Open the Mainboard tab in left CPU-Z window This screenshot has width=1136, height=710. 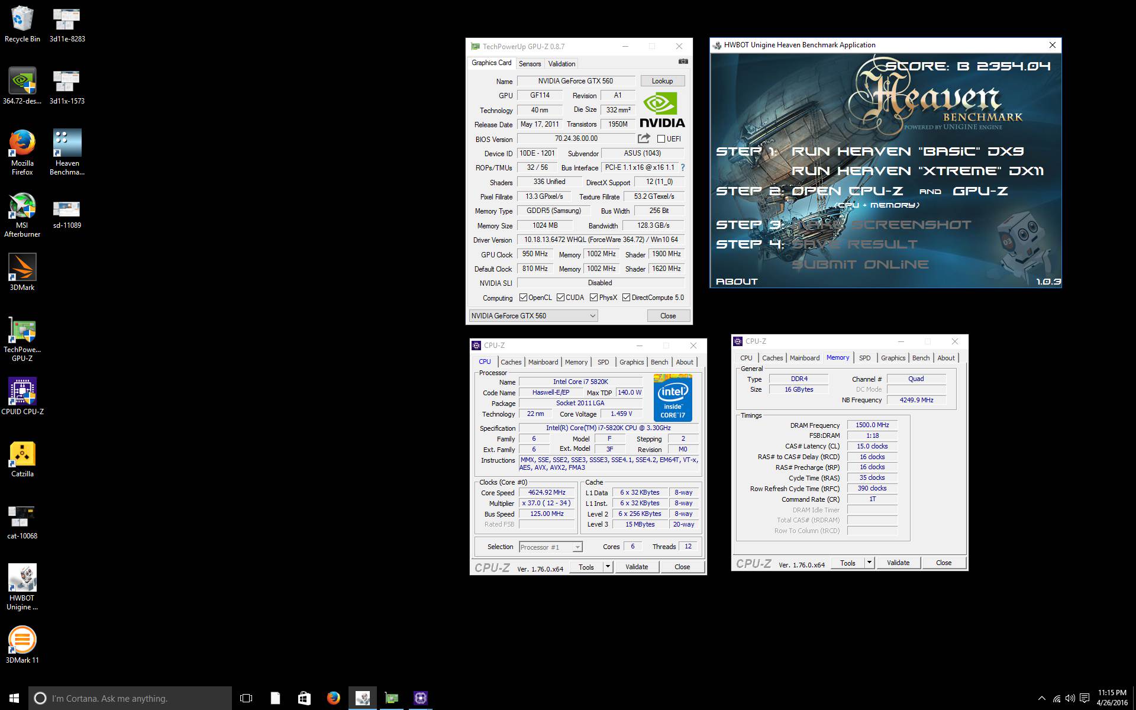coord(543,362)
